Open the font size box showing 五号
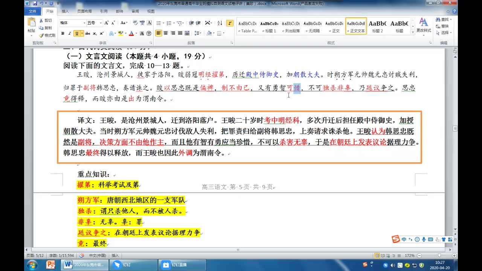This screenshot has height=271, width=482. pyautogui.click(x=94, y=23)
